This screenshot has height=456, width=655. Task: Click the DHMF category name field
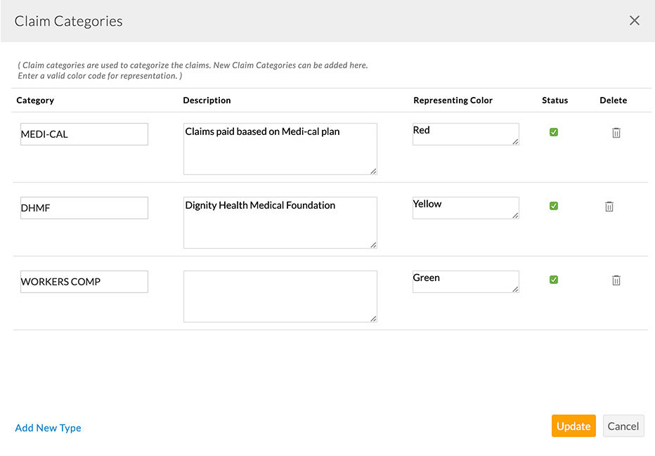pyautogui.click(x=84, y=207)
